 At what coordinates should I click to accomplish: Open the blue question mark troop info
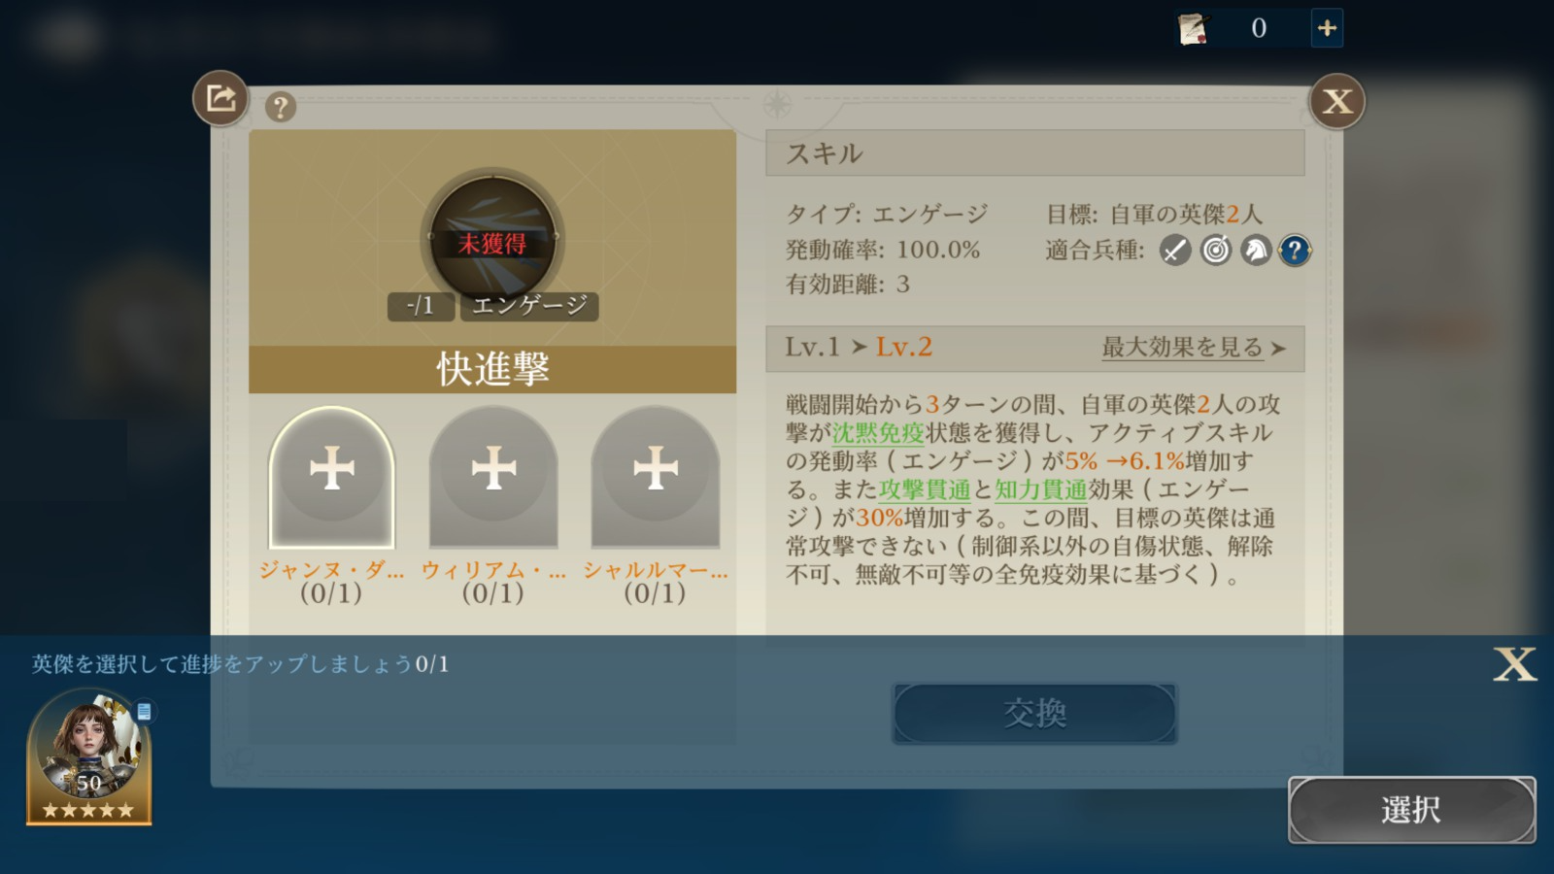point(1295,251)
